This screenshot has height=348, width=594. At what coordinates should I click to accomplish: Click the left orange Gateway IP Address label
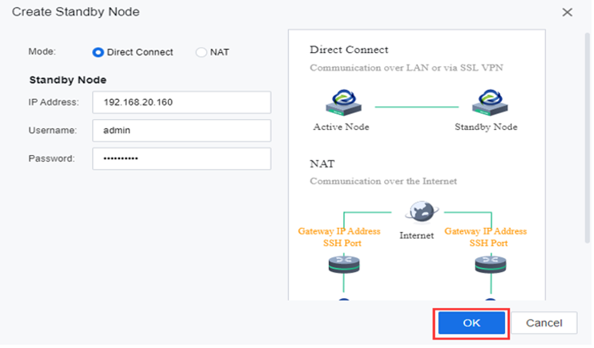339,231
